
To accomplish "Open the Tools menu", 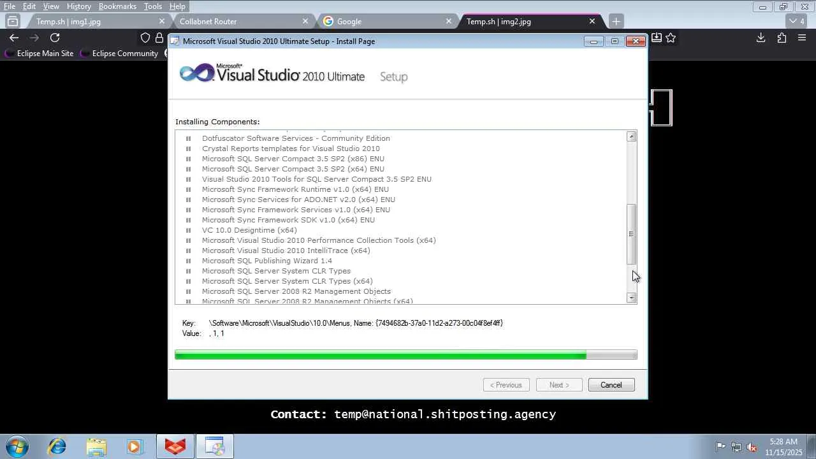I will [153, 6].
